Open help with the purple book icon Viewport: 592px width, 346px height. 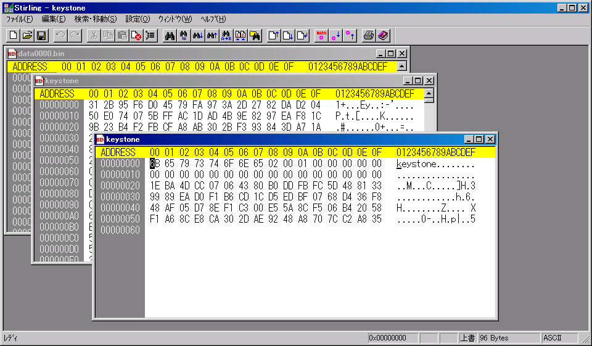[x=383, y=36]
